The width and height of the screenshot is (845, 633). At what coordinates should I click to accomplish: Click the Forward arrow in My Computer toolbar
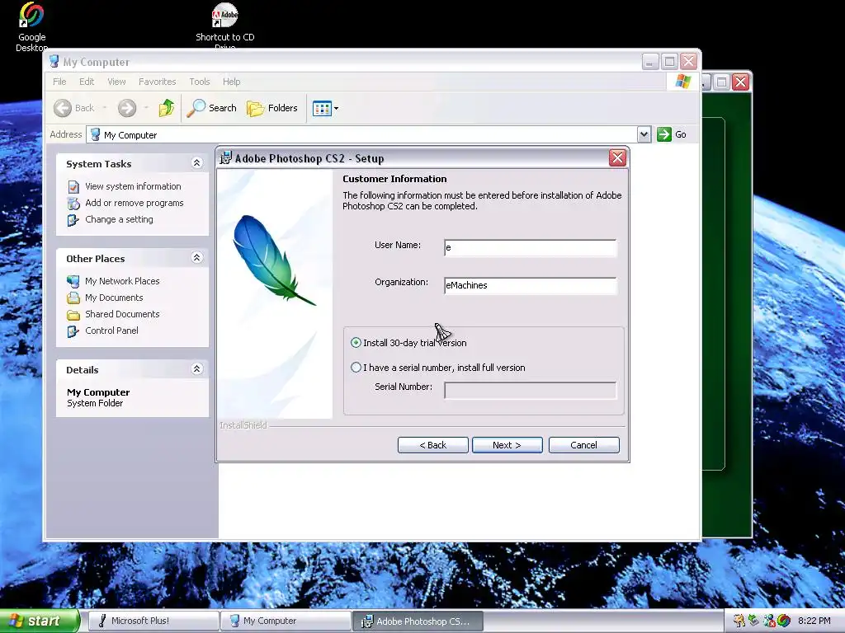click(127, 108)
